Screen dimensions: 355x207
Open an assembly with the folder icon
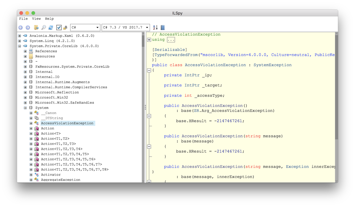[x=36, y=28]
